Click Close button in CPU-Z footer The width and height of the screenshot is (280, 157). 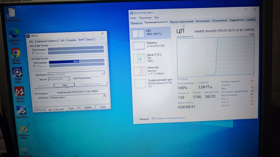[x=103, y=107]
